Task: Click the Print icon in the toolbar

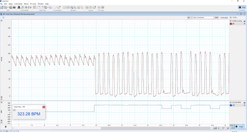Action: (14, 7)
